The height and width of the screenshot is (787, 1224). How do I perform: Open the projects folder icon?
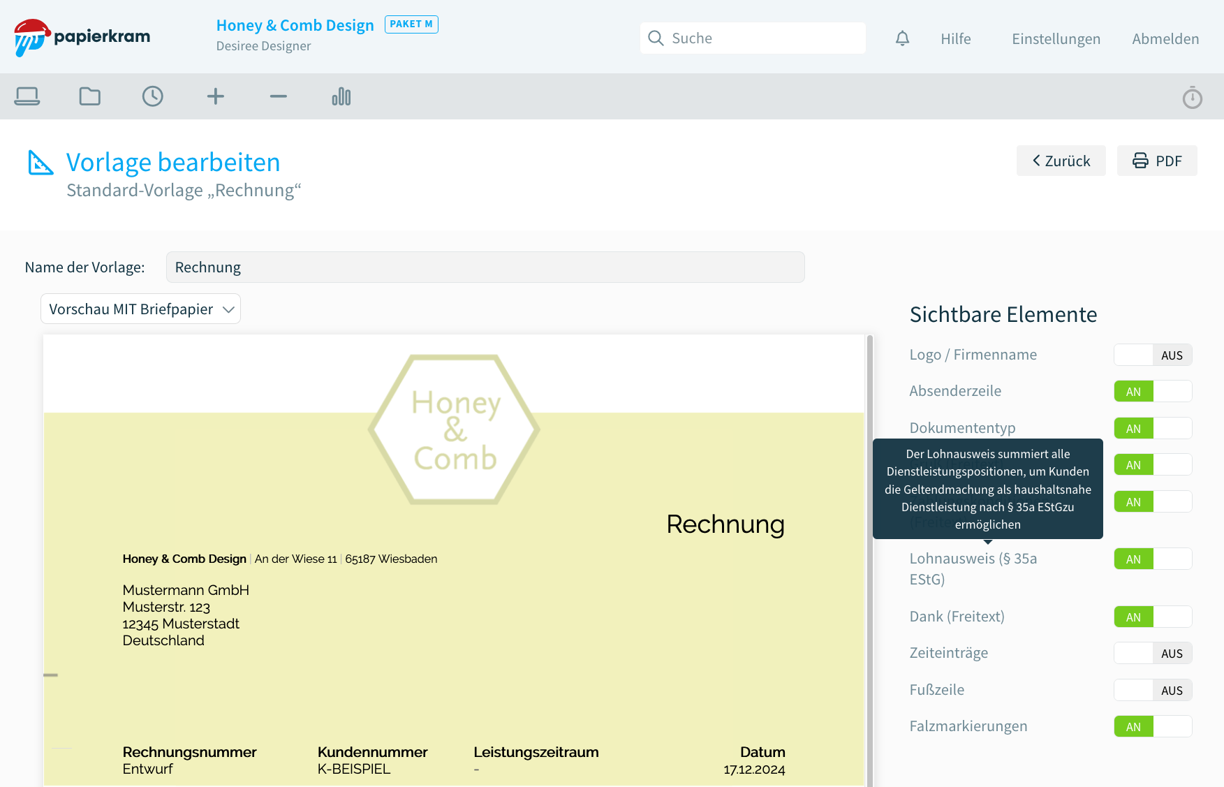tap(90, 96)
